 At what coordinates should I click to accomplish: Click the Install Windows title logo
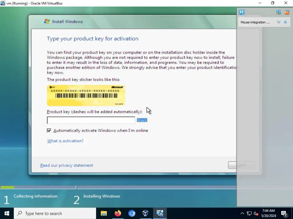coord(47,21)
